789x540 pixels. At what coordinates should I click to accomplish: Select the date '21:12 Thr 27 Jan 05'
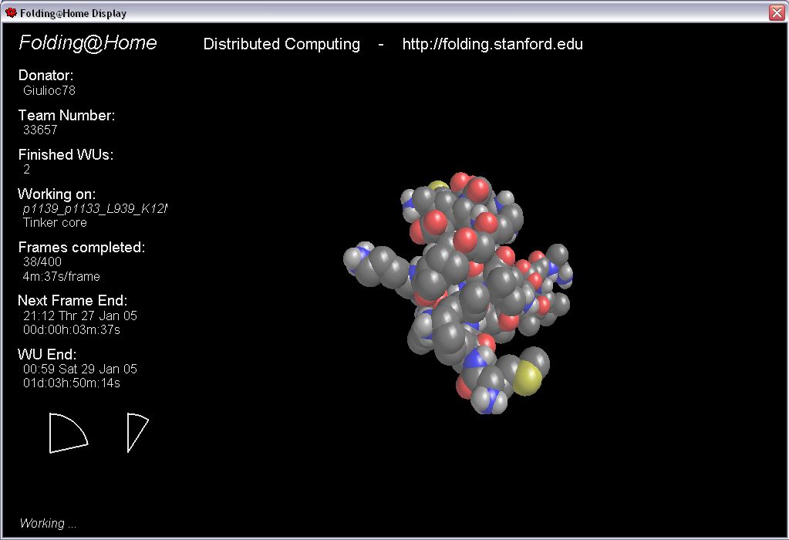(80, 316)
